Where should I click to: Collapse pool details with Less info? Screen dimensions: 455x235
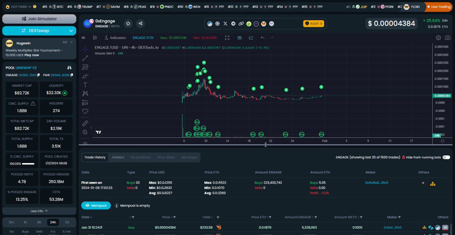pos(39,211)
